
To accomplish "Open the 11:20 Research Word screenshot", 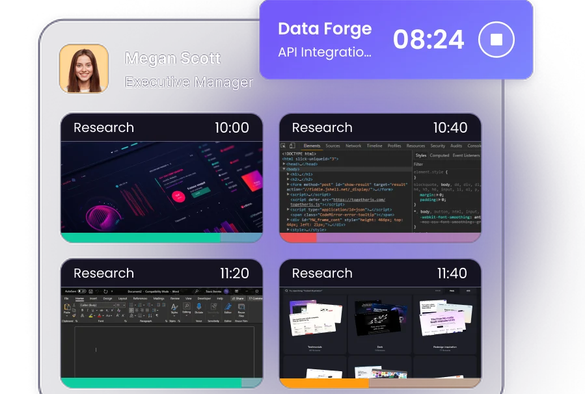I will tap(161, 333).
